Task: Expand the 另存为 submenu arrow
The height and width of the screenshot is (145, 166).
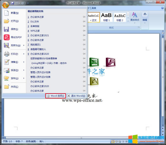Action: [24, 45]
